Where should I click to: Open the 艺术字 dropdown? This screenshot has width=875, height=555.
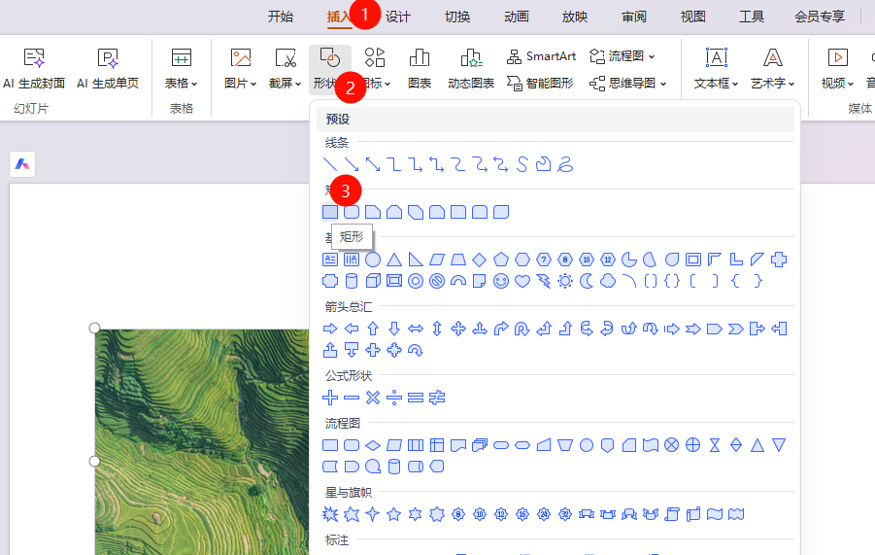773,69
